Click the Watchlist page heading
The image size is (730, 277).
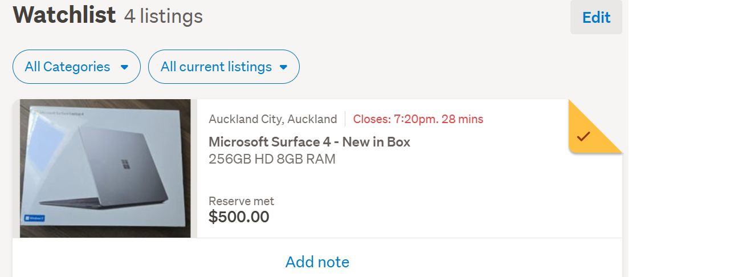point(64,15)
